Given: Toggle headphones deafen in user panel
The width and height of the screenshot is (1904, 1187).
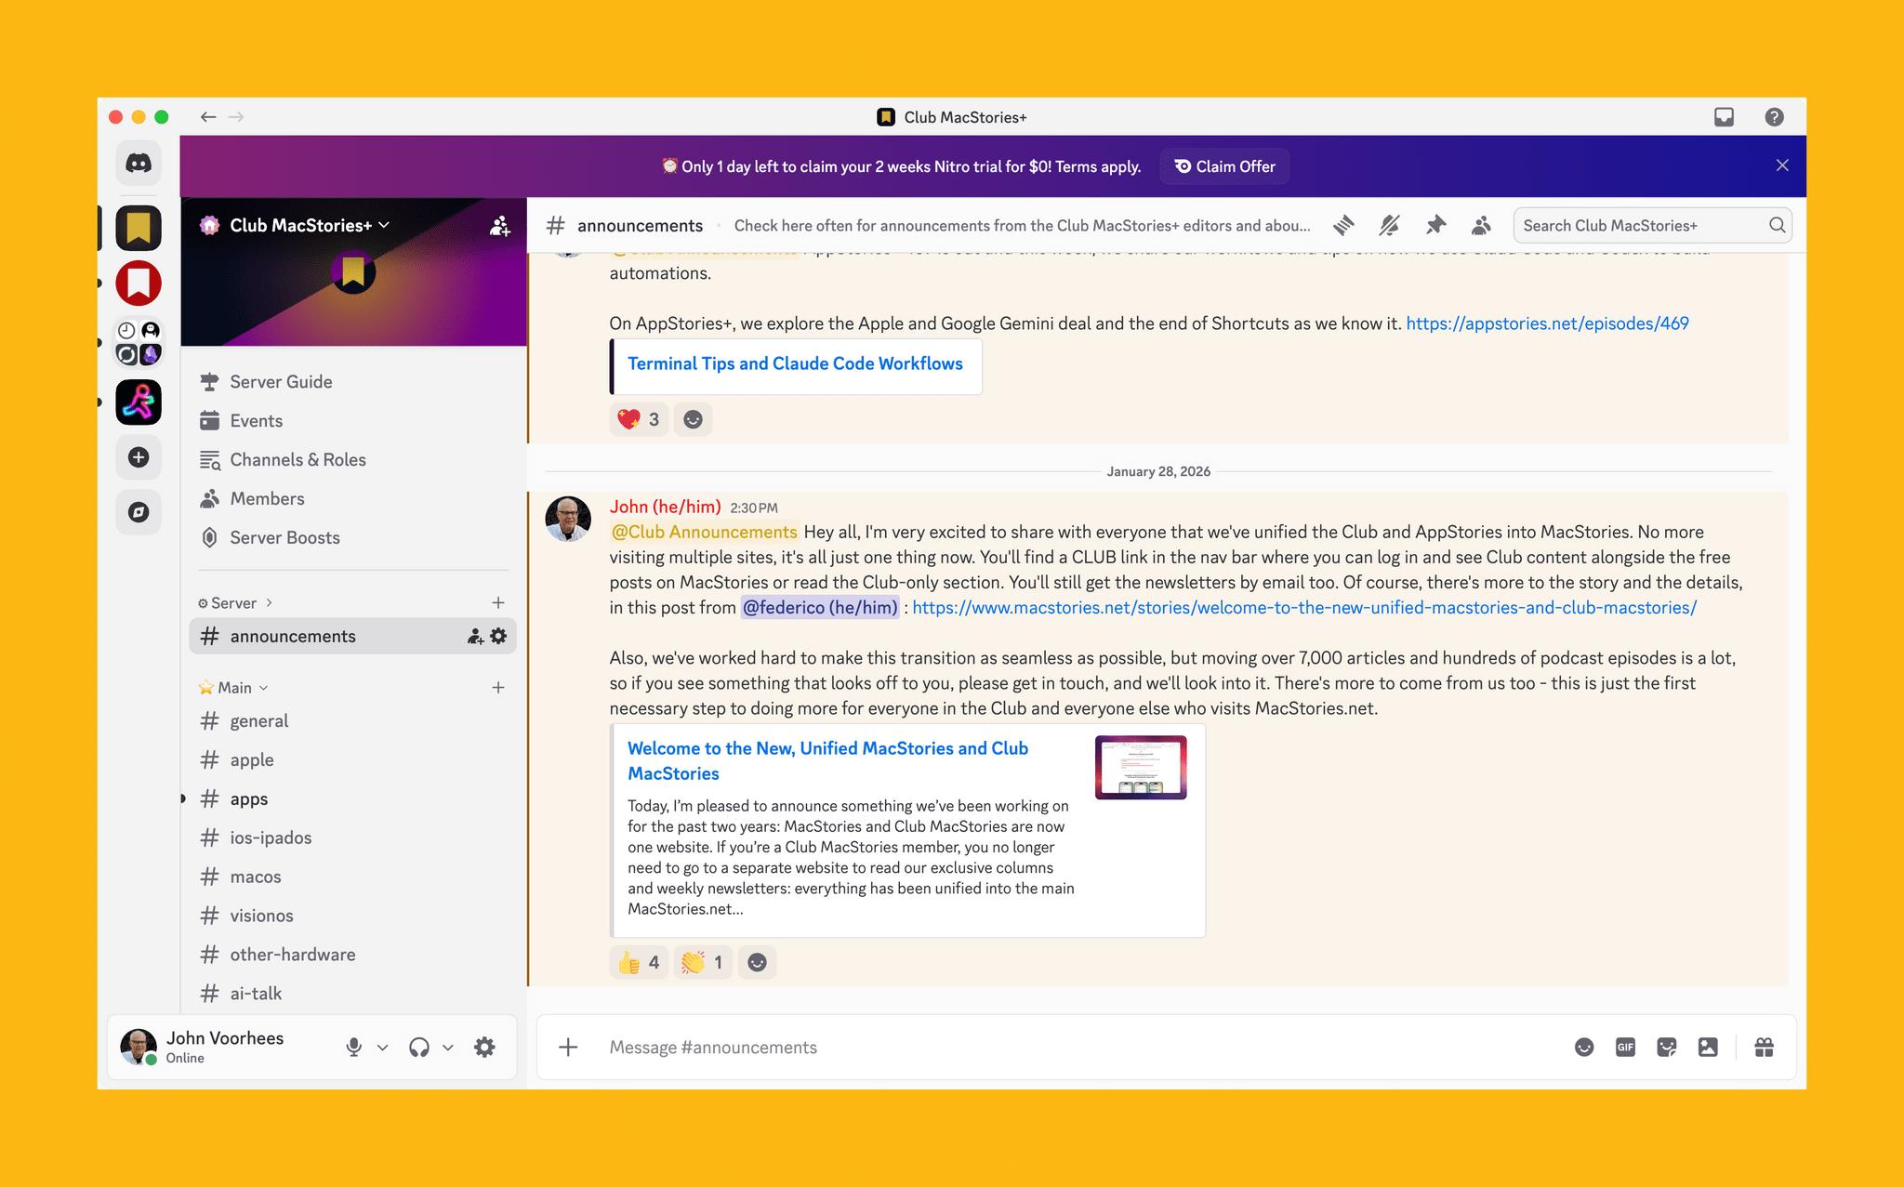Looking at the screenshot, I should point(419,1048).
